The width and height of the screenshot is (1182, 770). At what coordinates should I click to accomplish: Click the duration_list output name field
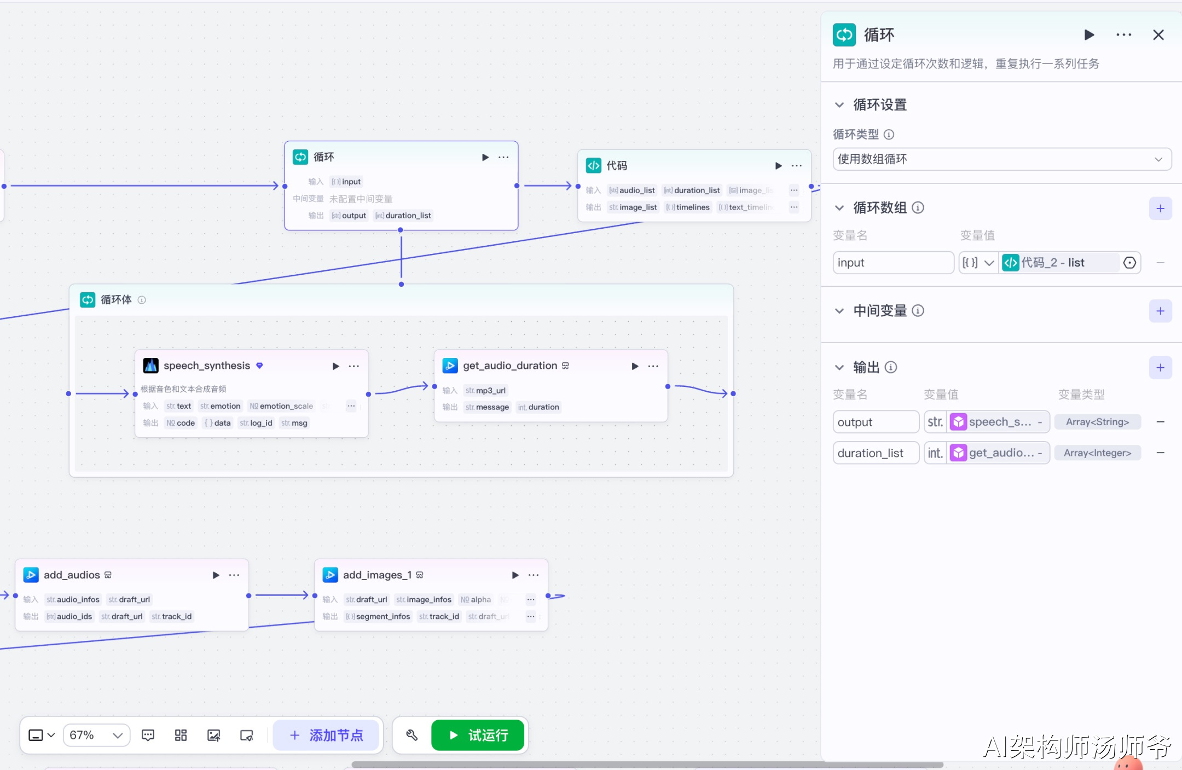[875, 453]
